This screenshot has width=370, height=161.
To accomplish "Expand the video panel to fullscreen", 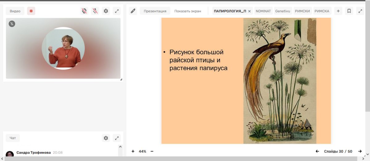I will point(117,11).
